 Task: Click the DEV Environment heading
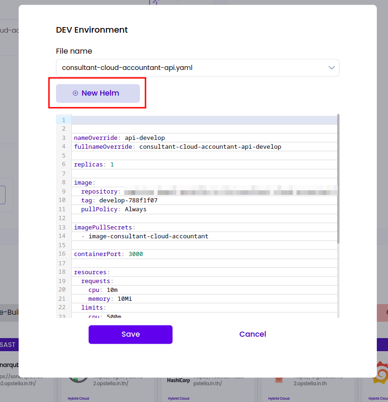click(92, 30)
